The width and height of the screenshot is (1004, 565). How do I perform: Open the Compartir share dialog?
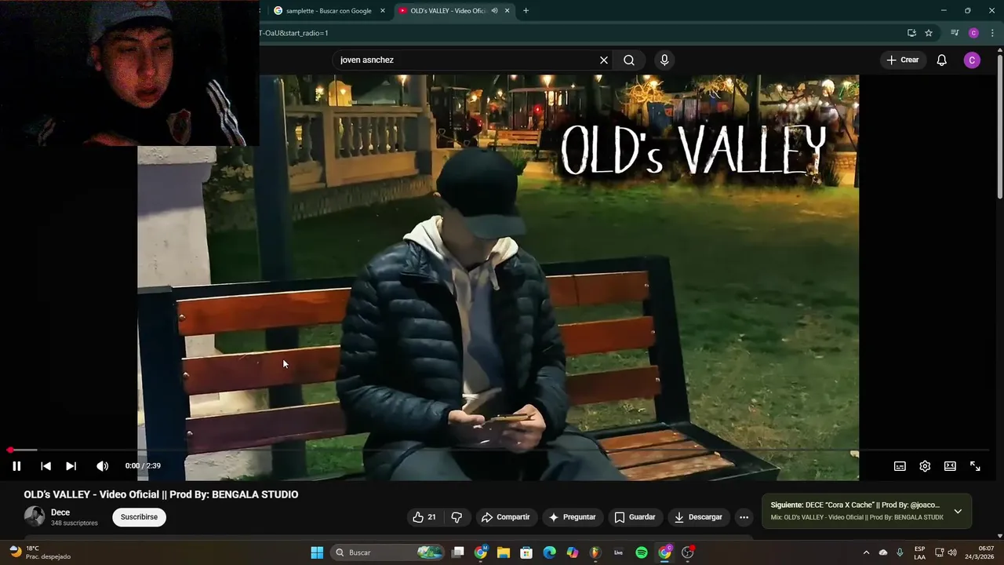pos(506,517)
